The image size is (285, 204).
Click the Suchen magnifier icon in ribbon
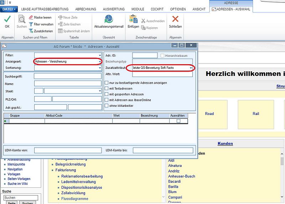coord(22,19)
